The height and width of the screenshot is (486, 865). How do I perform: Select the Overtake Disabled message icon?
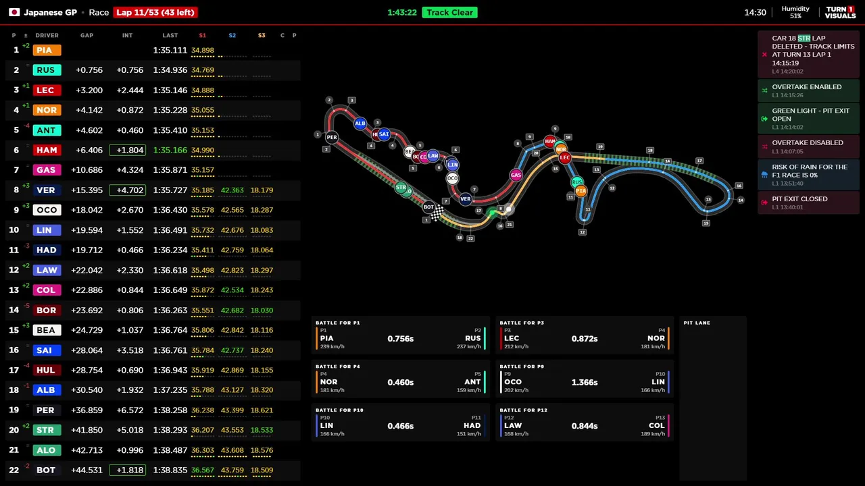pyautogui.click(x=764, y=146)
